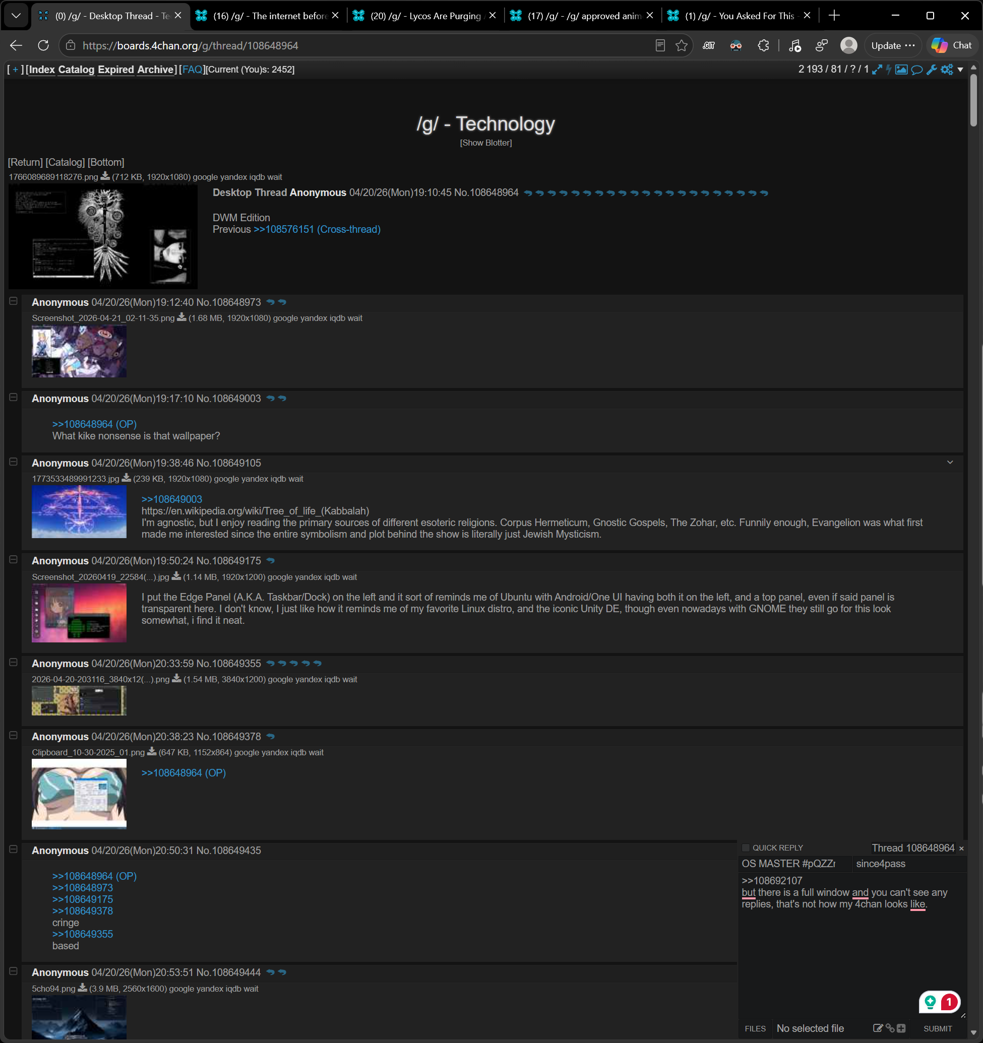Open the gallery image icon in header

[901, 70]
